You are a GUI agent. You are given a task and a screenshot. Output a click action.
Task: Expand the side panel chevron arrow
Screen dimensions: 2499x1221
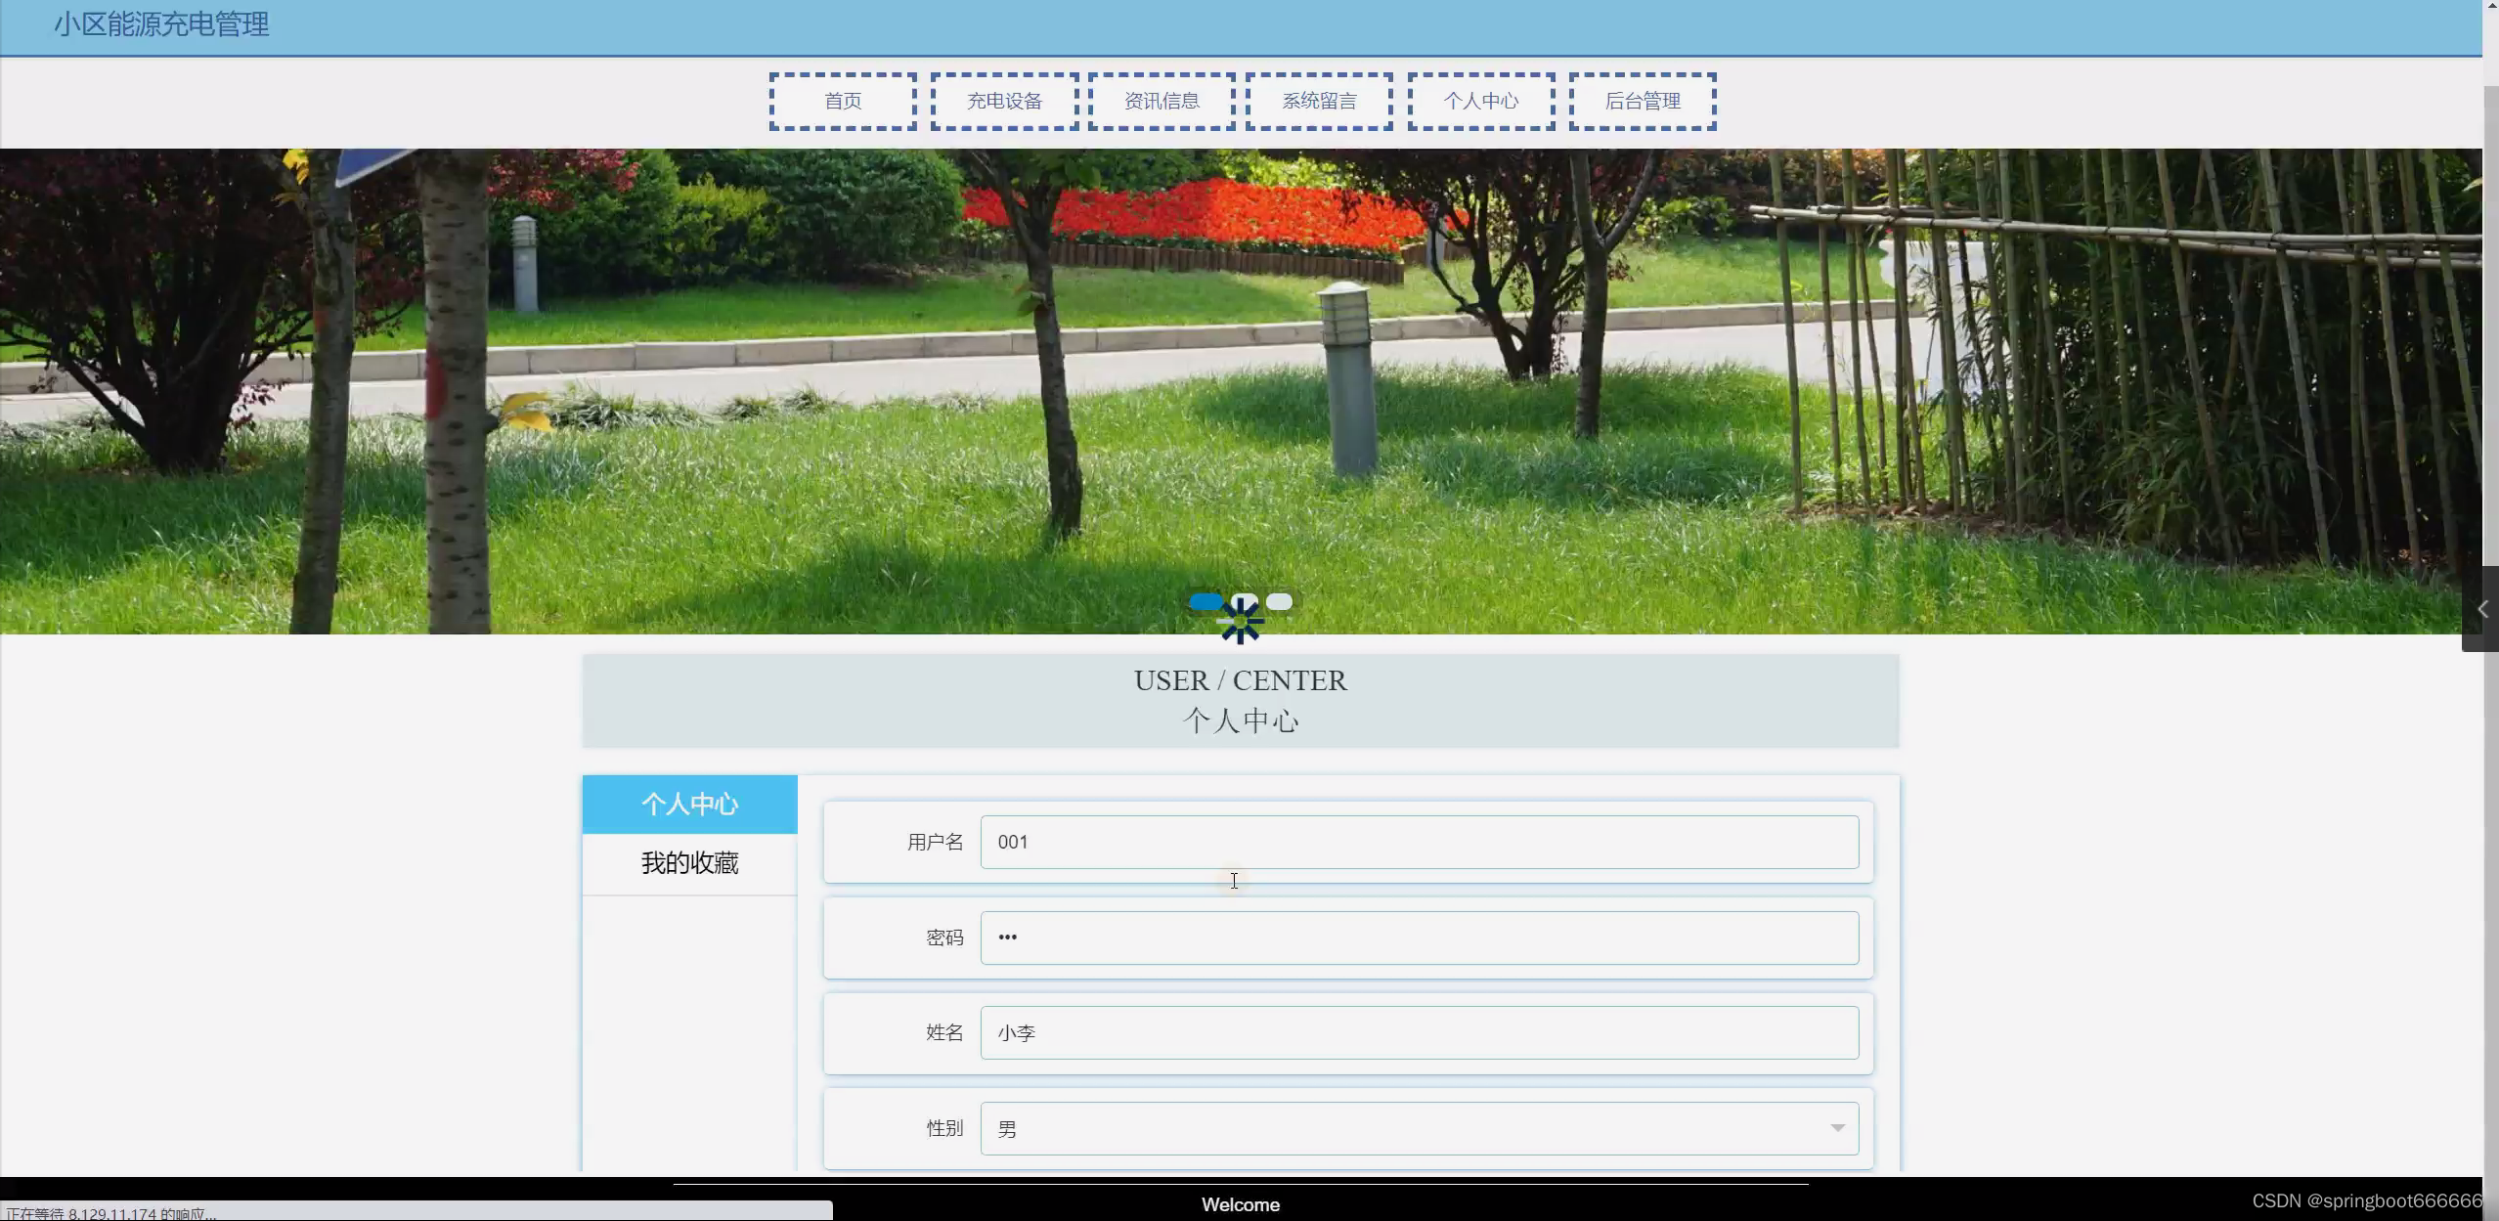point(2482,609)
